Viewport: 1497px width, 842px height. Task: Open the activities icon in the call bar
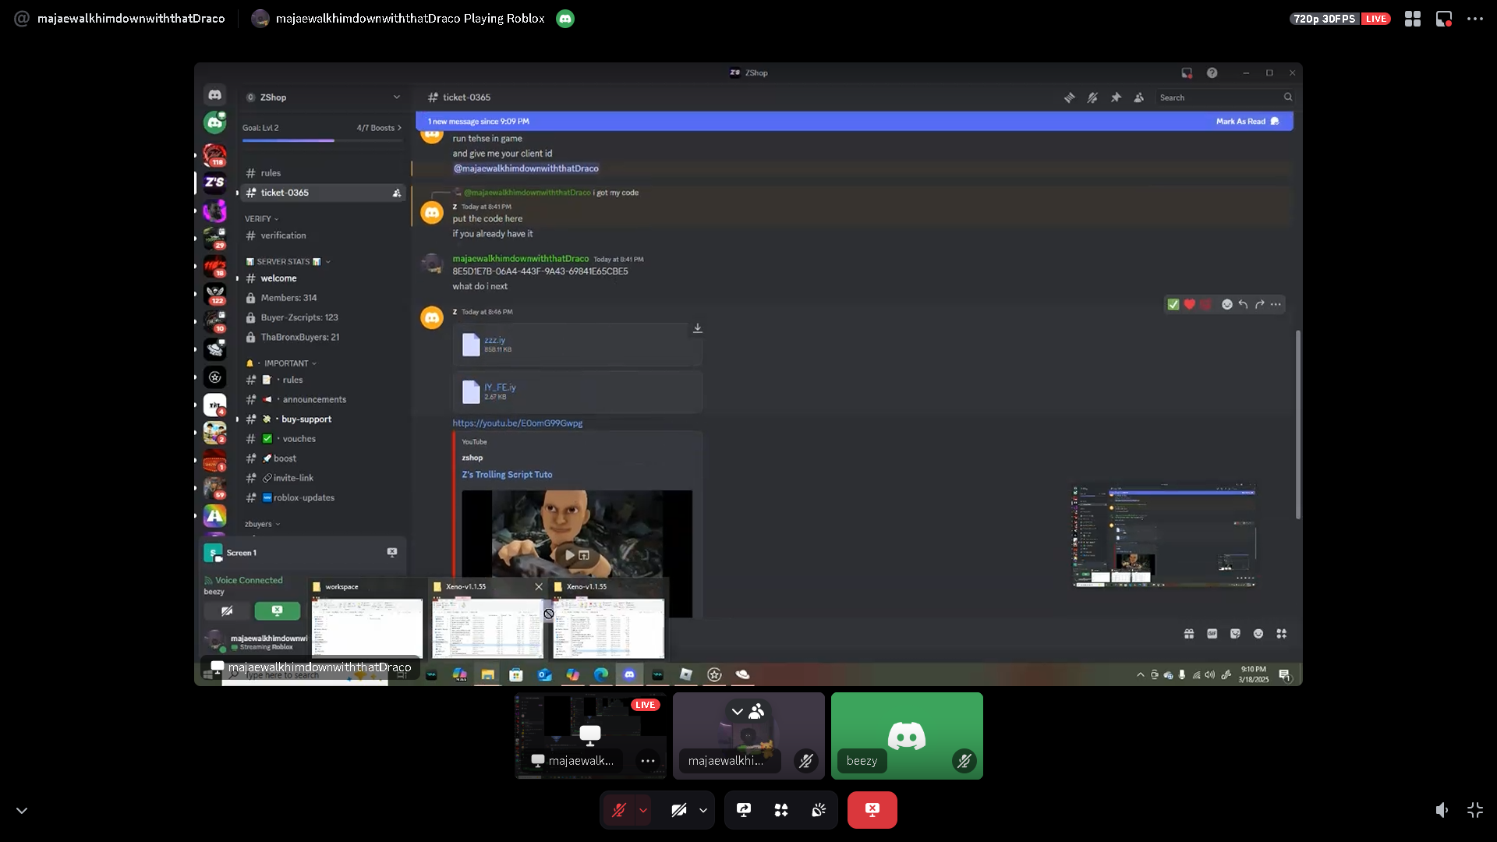tap(781, 810)
